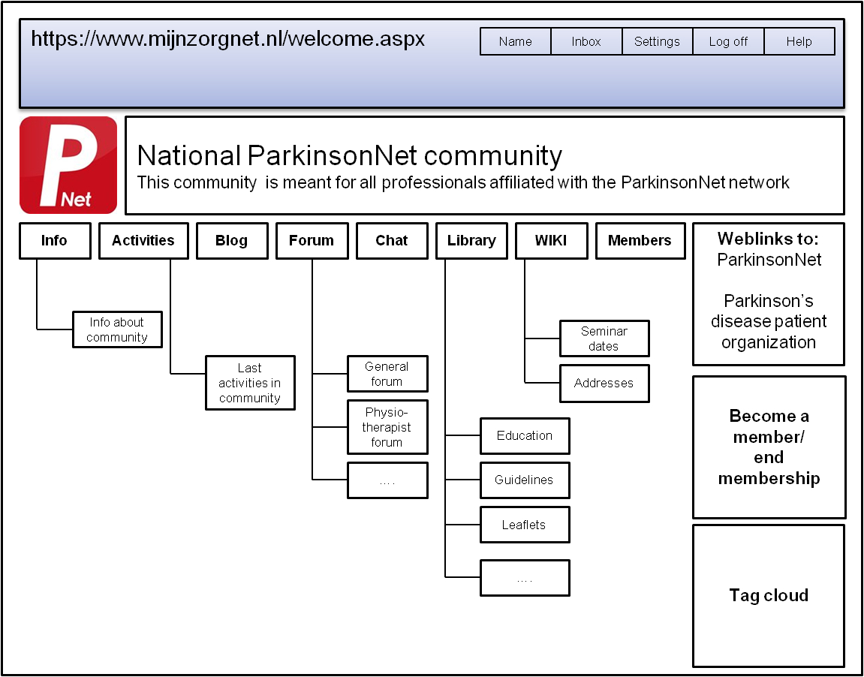
Task: Click the red PNet logo
Action: click(68, 165)
